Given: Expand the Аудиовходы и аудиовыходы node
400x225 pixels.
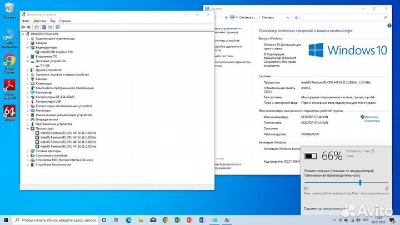Looking at the screenshot, I should coord(28,38).
